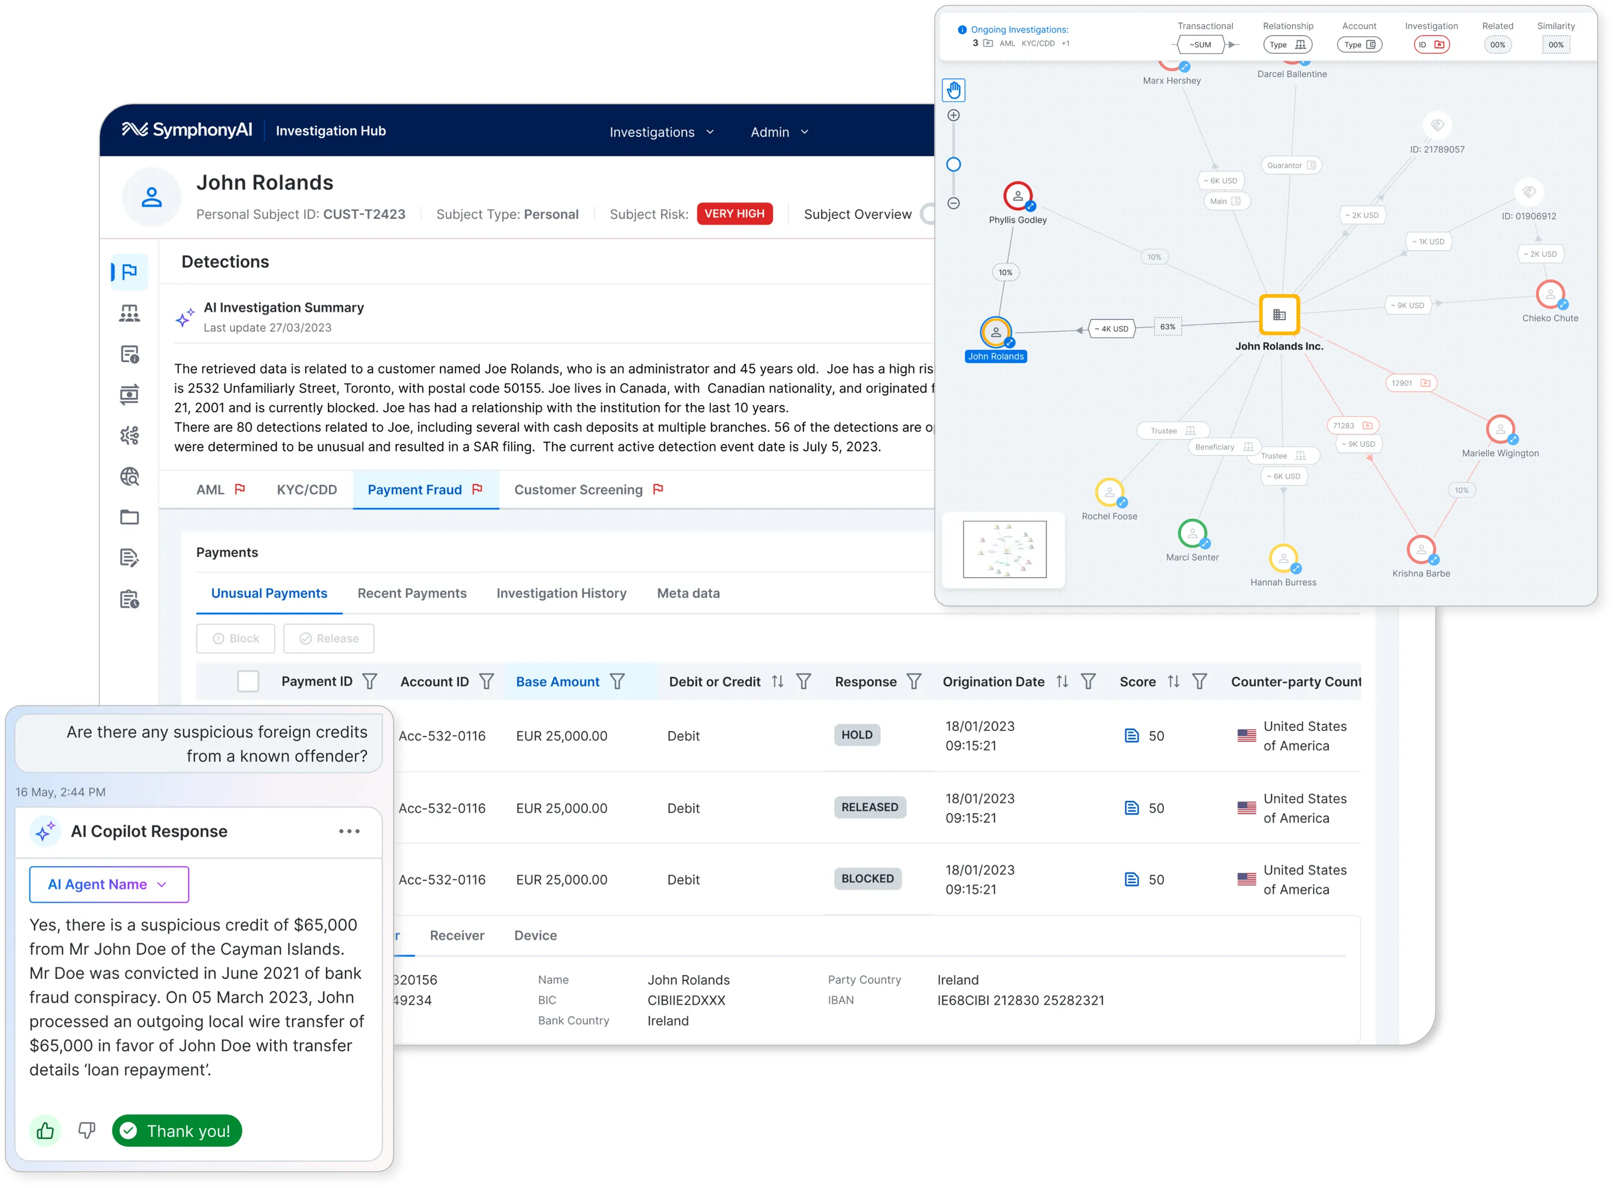The height and width of the screenshot is (1188, 1614).
Task: Click the thumbs down feedback icon
Action: [86, 1130]
